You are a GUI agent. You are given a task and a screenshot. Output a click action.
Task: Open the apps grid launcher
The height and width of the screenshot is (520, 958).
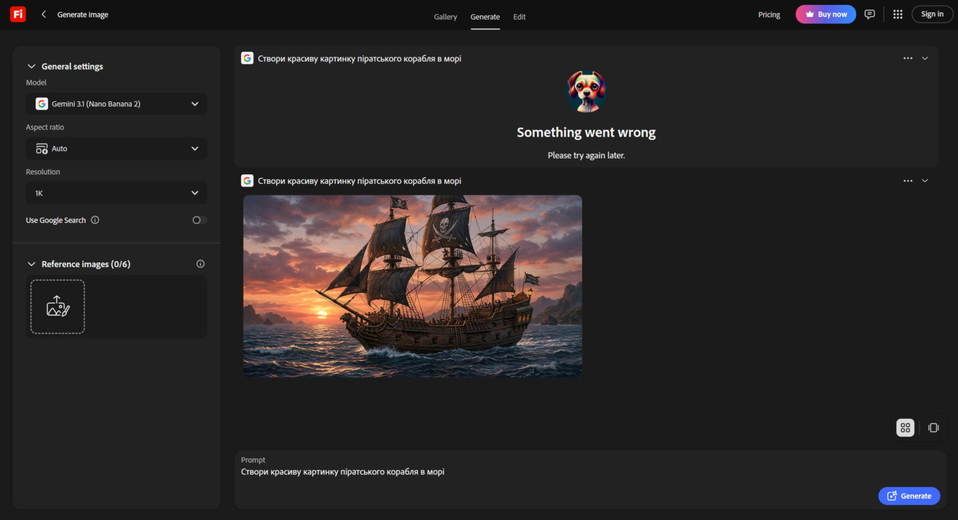pyautogui.click(x=898, y=14)
